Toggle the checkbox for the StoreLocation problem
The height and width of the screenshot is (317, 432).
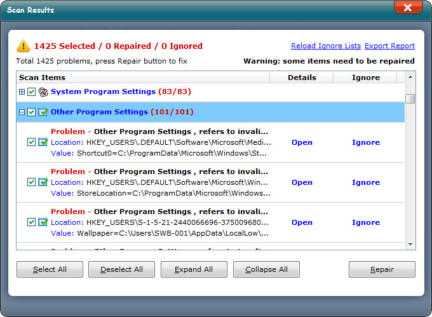coord(31,182)
